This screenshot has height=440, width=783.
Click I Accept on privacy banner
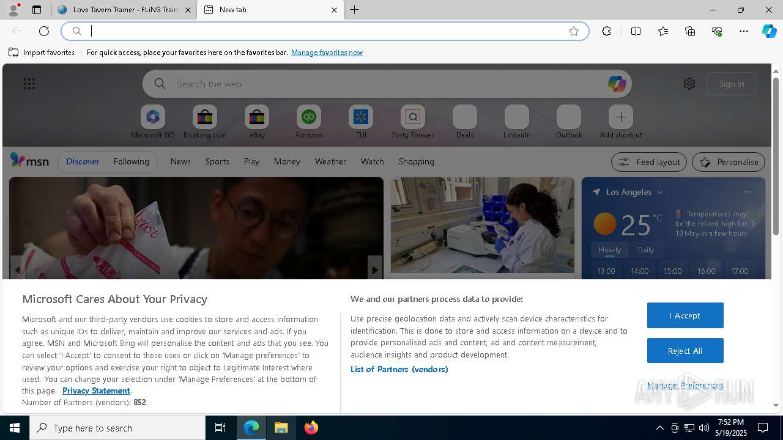coord(685,315)
